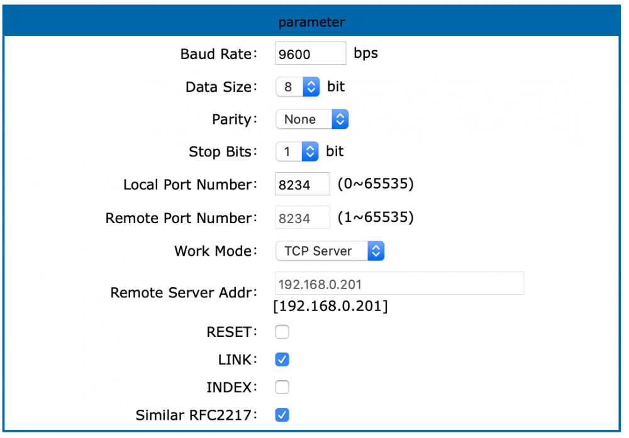Tick the INDEX checkbox
Image resolution: width=629 pixels, height=438 pixels.
point(282,387)
